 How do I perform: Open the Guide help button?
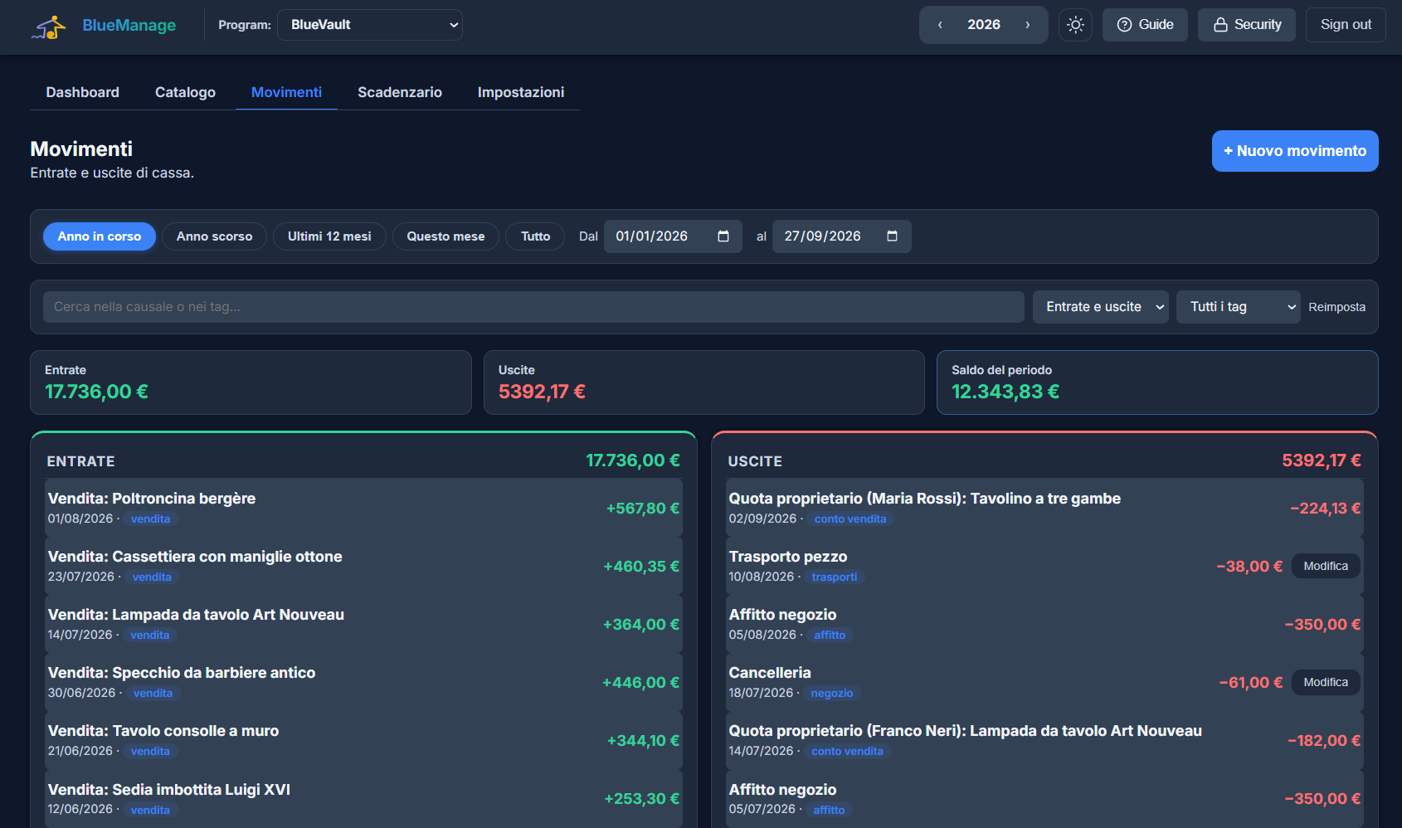tap(1145, 25)
